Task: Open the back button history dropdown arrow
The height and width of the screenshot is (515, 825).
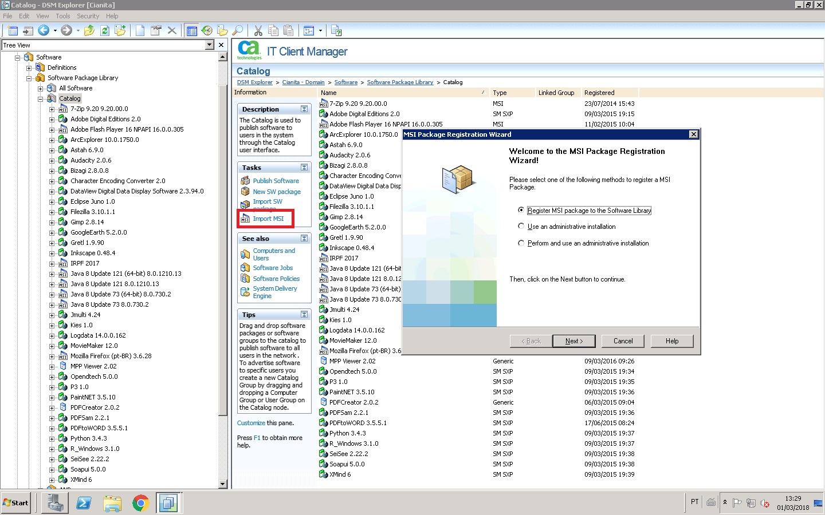Action: [55, 30]
